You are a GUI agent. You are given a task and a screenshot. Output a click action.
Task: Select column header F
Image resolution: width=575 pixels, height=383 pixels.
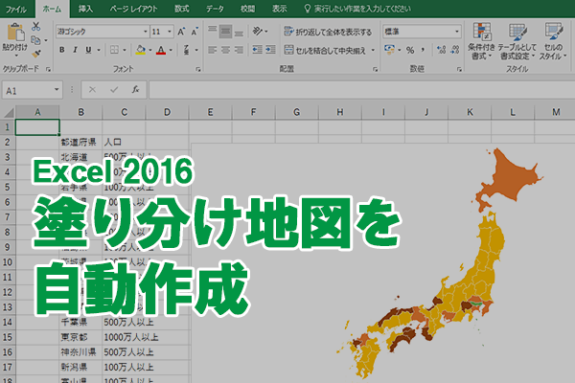[253, 112]
